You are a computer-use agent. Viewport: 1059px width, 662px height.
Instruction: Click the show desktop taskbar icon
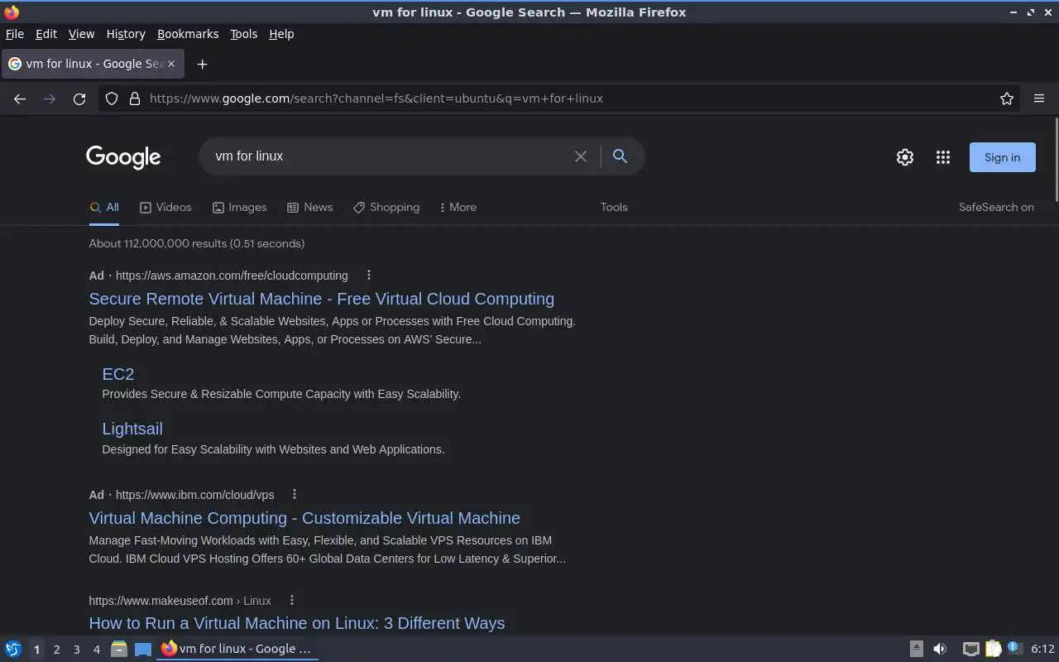tap(143, 649)
